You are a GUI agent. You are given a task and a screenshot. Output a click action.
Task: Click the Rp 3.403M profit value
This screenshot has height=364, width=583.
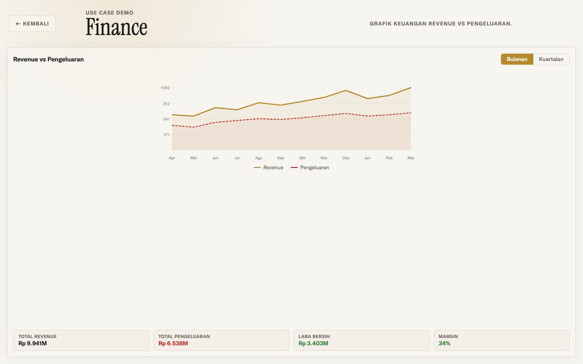pos(313,344)
